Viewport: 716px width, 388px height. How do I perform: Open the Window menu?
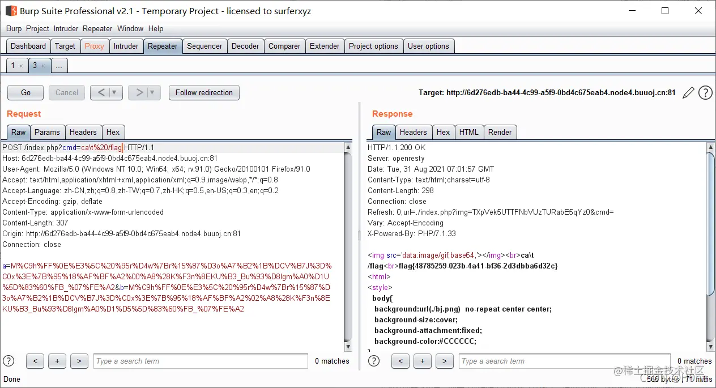(x=130, y=28)
